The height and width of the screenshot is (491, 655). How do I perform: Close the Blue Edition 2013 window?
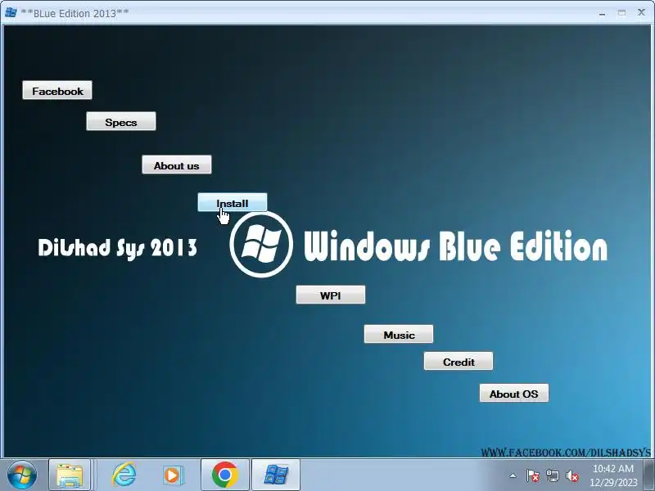(641, 13)
